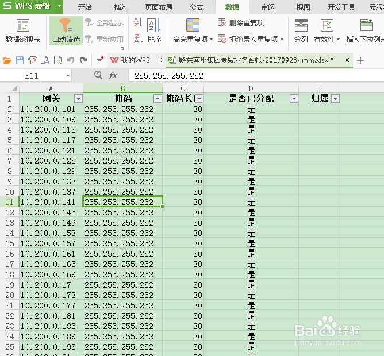The image size is (384, 356).
Task: Open the Sort (排序) dialog
Action: (x=154, y=31)
